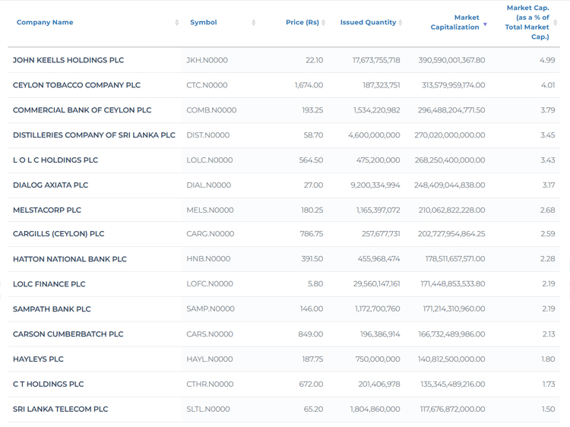Select DISTILLERIES COMPANY OF SRI LANKA PLC
570x427 pixels.
pos(93,134)
